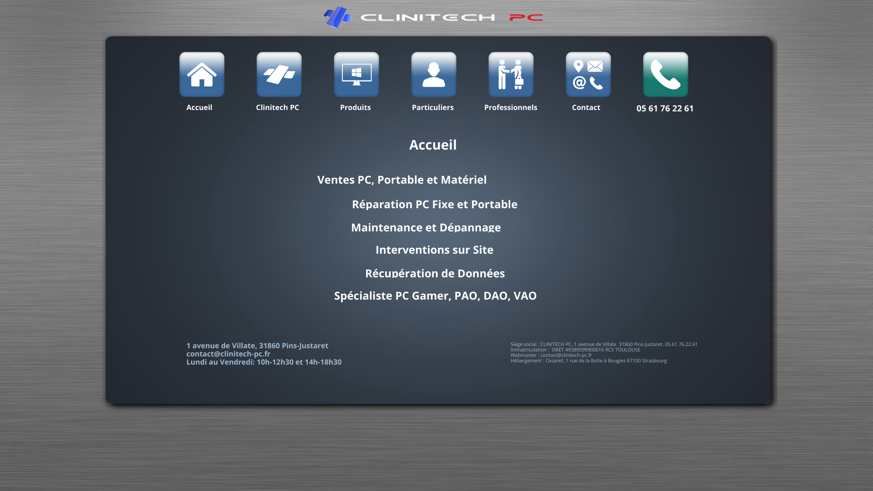Click the contact@clinitech-pc.fr footer email
This screenshot has width=873, height=491.
(228, 354)
